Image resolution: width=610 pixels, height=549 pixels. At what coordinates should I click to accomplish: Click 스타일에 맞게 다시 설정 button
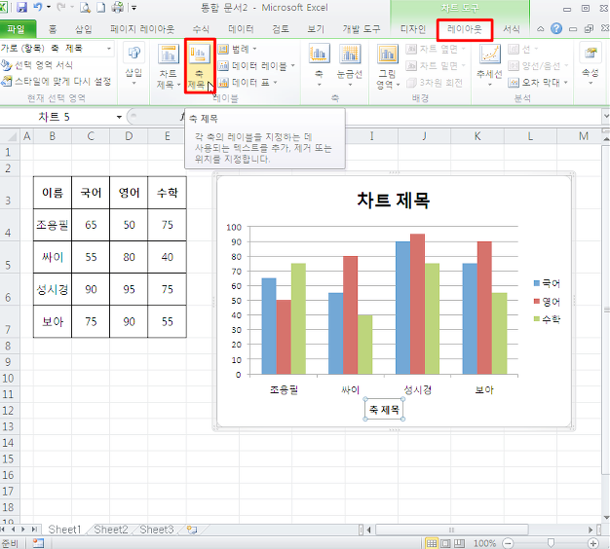pyautogui.click(x=57, y=81)
